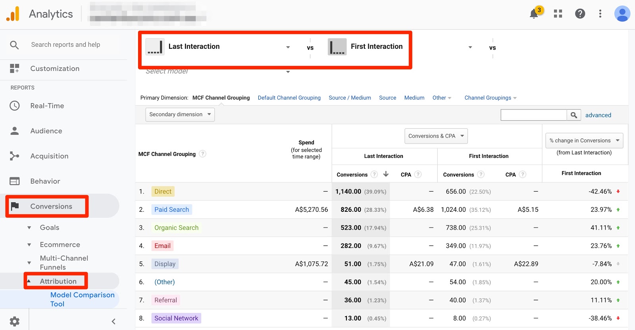Click the (Other) channel label
The image size is (635, 330).
(164, 282)
